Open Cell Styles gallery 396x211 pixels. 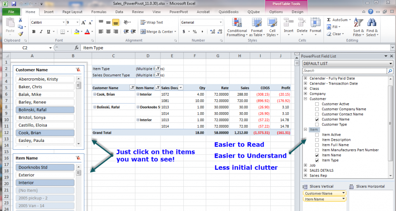[x=272, y=27]
